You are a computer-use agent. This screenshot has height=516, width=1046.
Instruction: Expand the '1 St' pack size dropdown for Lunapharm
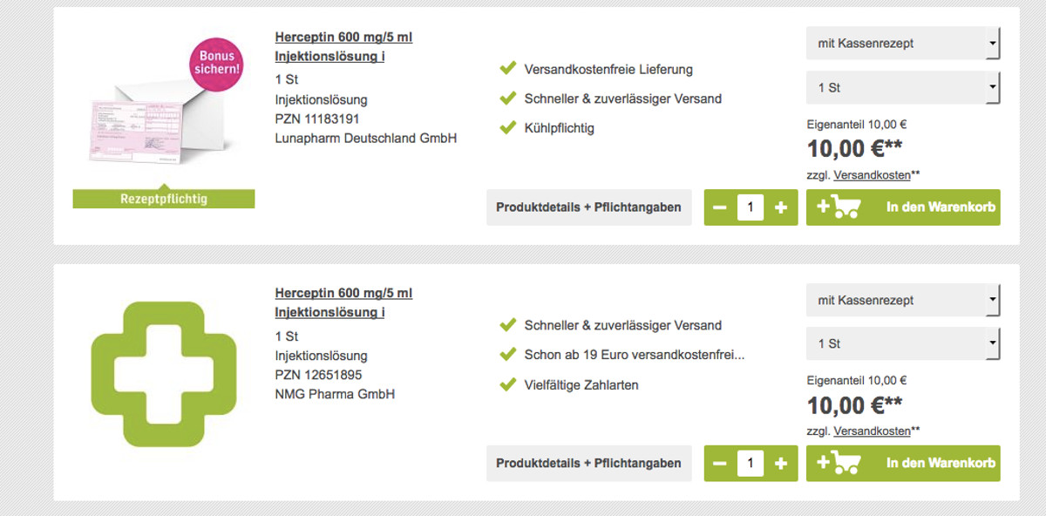coord(903,88)
